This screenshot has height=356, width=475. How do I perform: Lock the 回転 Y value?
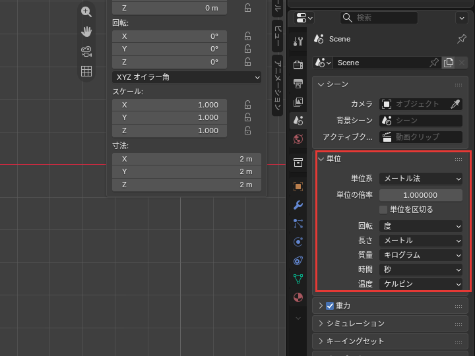247,49
